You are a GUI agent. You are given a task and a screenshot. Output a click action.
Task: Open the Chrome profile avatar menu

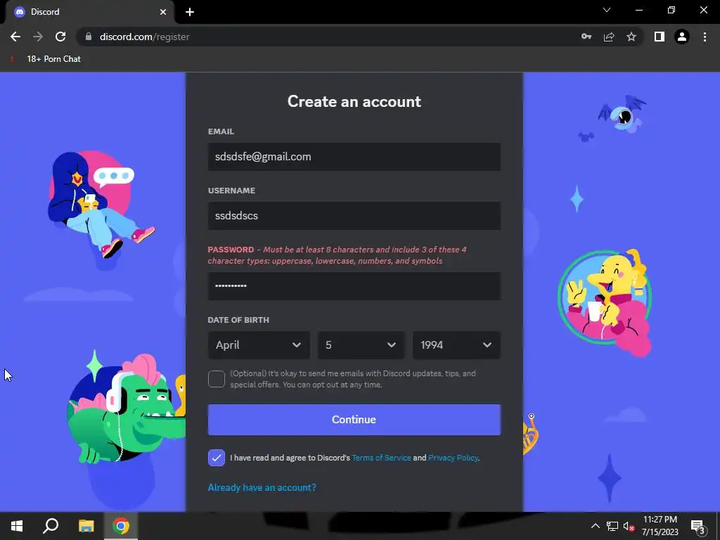click(682, 37)
